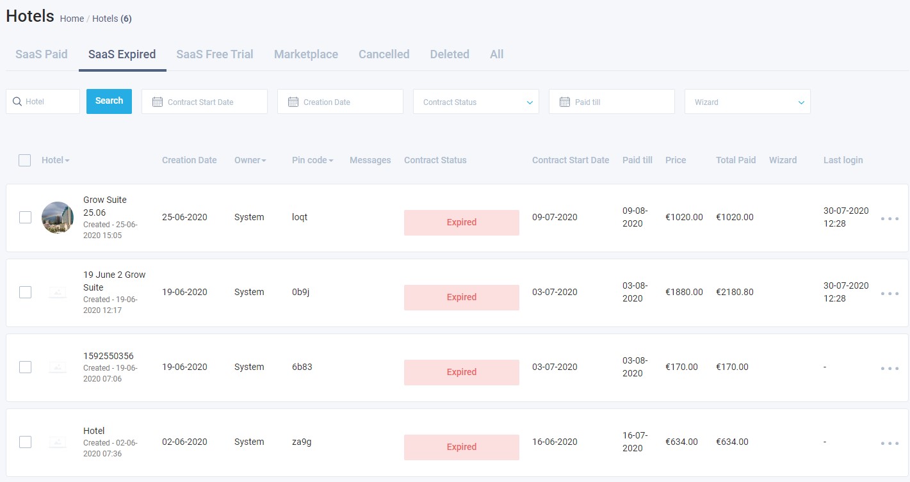Focus the Hotel search input field
The width and height of the screenshot is (910, 482).
[x=43, y=102]
